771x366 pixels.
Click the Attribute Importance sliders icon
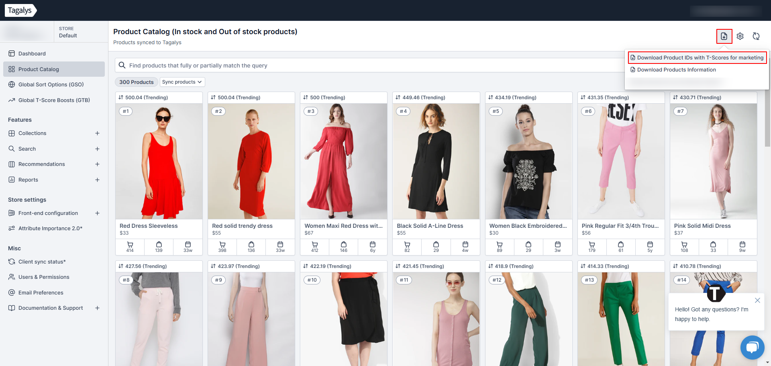click(x=12, y=228)
